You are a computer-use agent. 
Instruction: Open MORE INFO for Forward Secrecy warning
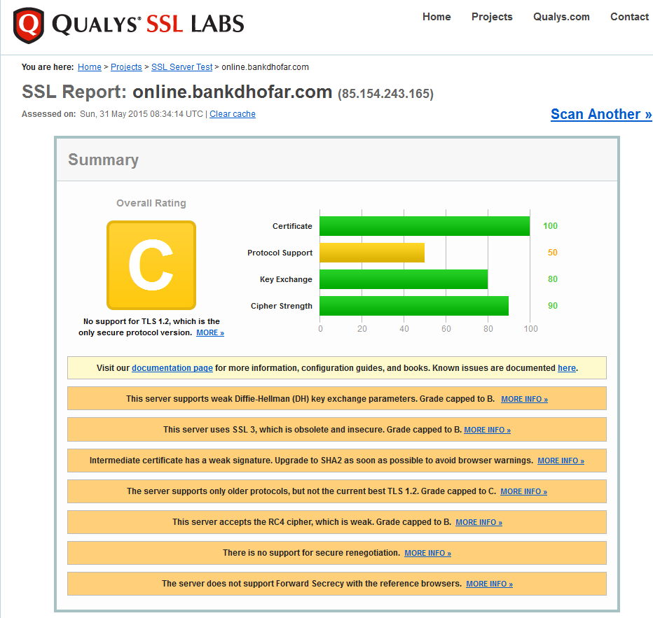coord(489,584)
